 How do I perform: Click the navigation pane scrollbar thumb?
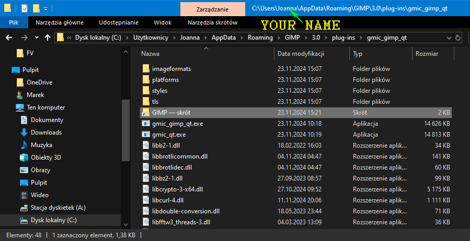point(125,130)
